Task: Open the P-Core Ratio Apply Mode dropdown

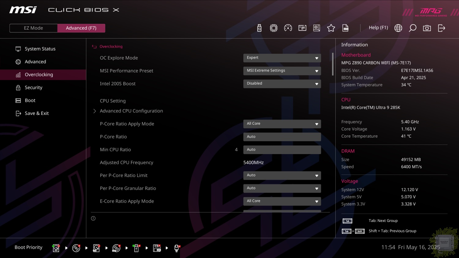Action: pyautogui.click(x=282, y=124)
